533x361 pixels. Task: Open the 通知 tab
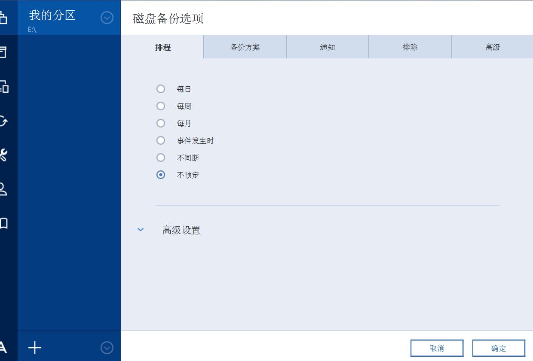(x=327, y=47)
